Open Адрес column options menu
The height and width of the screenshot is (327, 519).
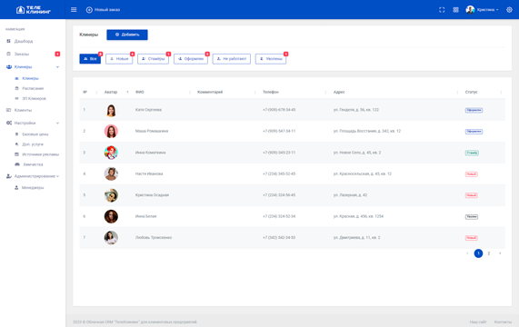coord(457,93)
